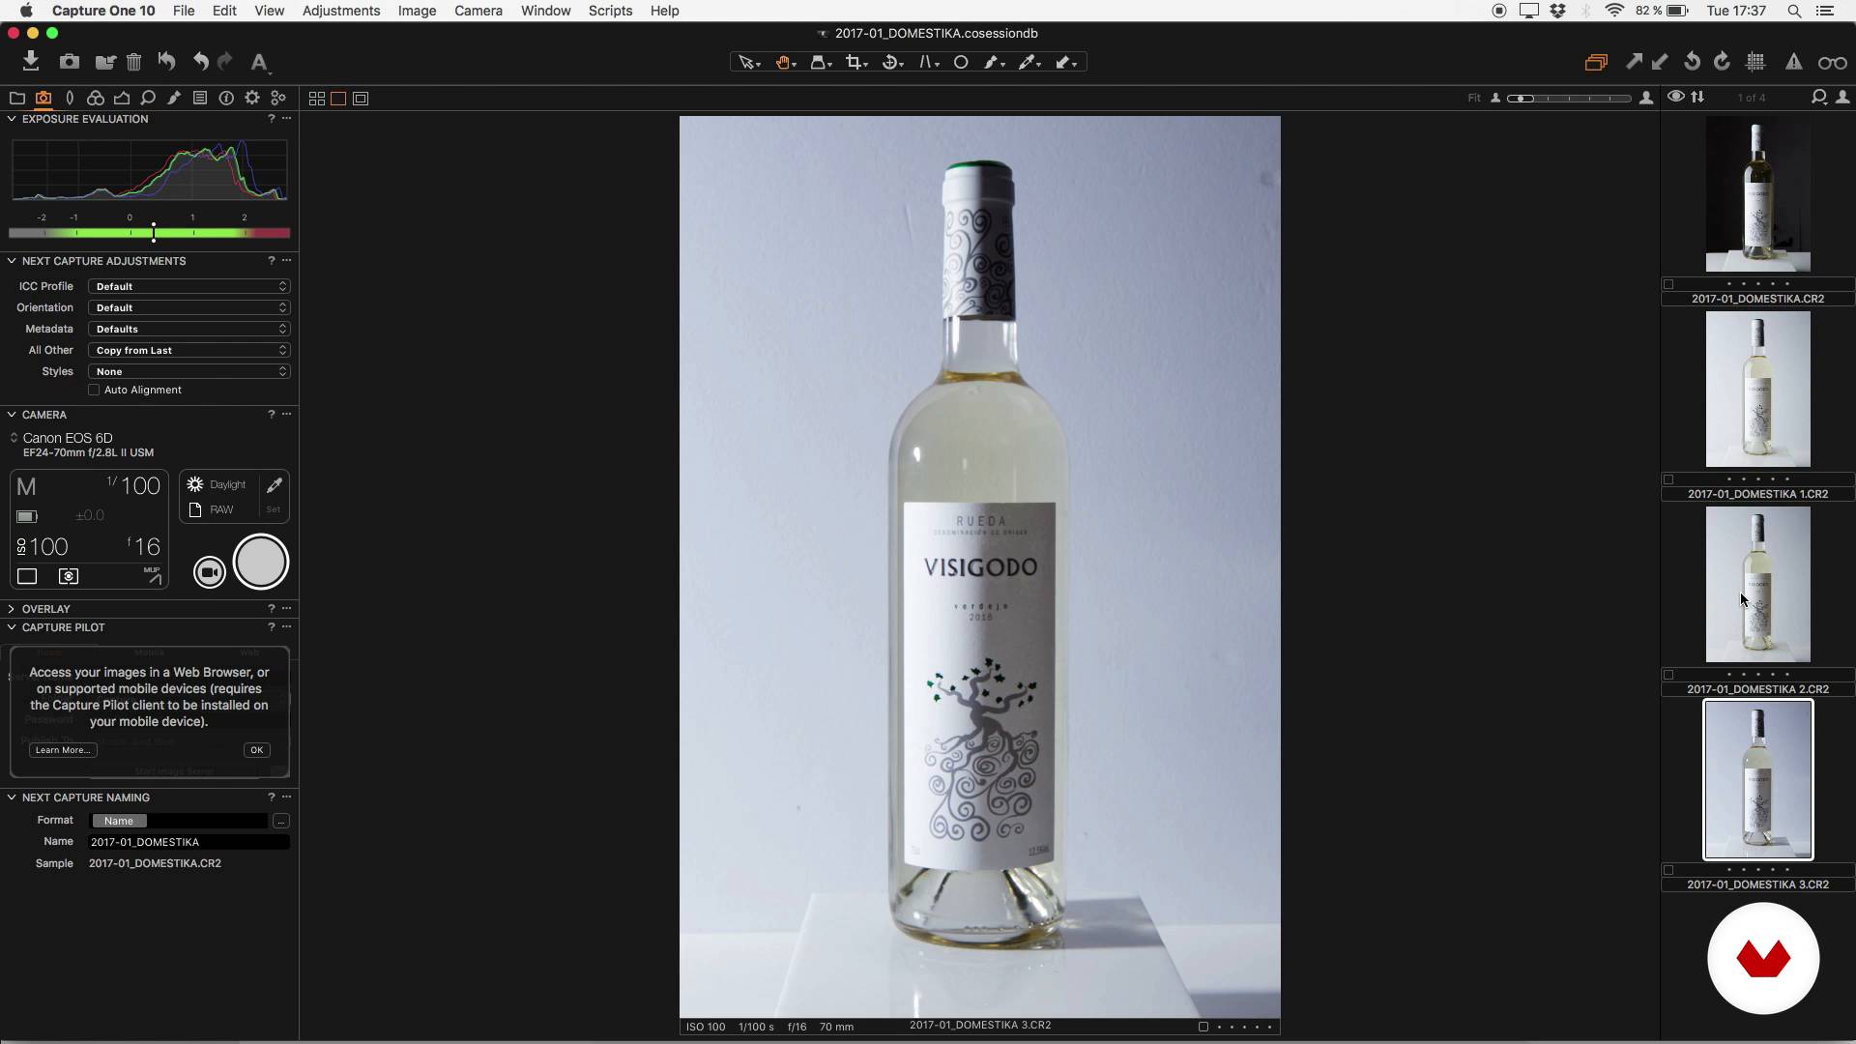Switch to multi-view grid viewer mode
This screenshot has height=1044, width=1856.
[316, 99]
